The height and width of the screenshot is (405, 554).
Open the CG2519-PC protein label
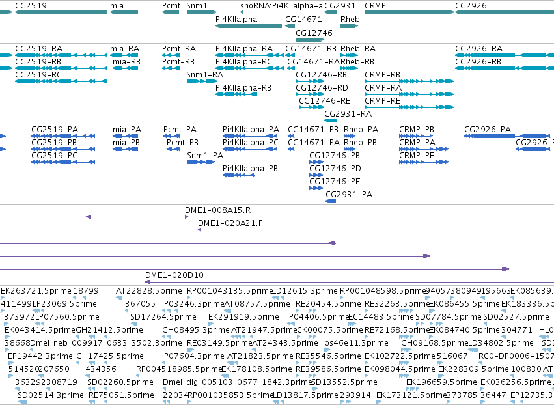point(55,156)
